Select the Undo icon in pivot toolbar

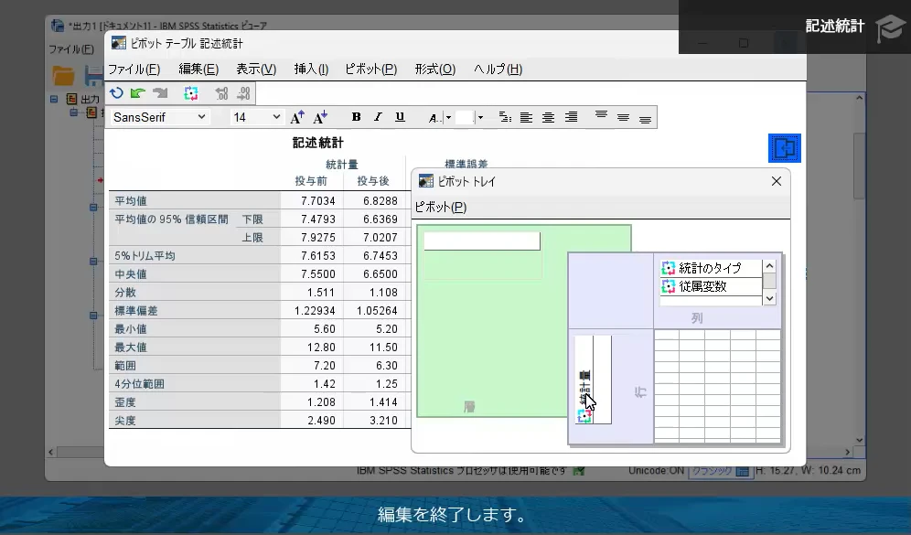tap(116, 92)
